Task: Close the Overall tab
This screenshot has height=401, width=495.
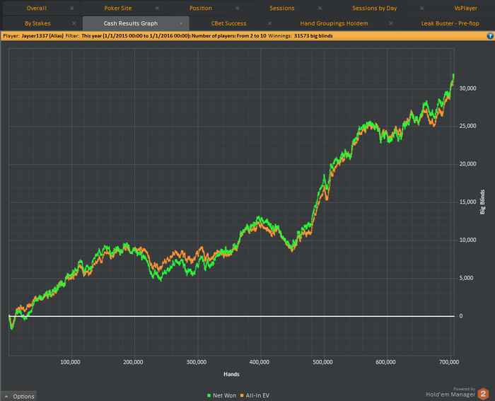Action: (72, 8)
